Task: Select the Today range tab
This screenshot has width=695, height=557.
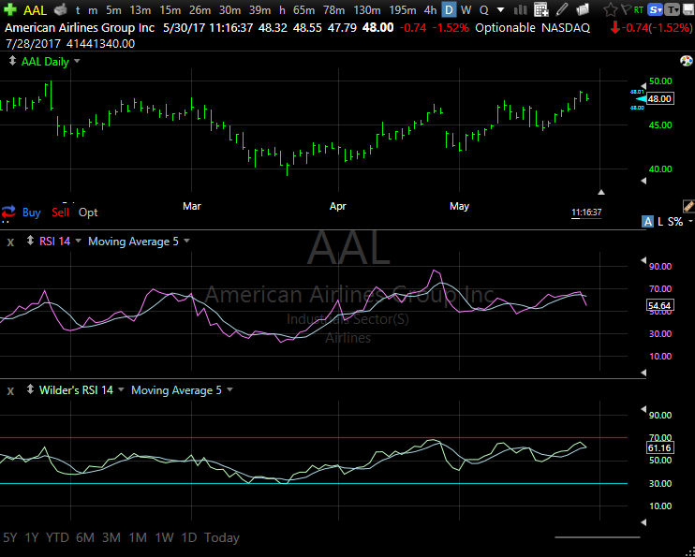Action: [222, 537]
